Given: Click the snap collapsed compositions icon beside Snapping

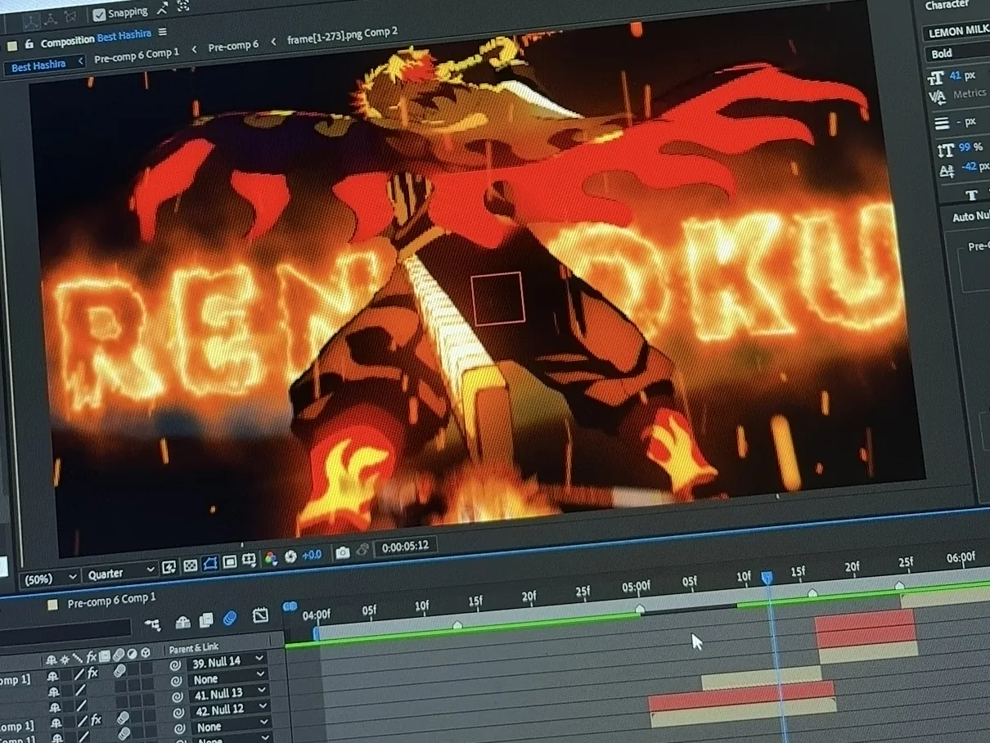Looking at the screenshot, I should click(x=162, y=9).
